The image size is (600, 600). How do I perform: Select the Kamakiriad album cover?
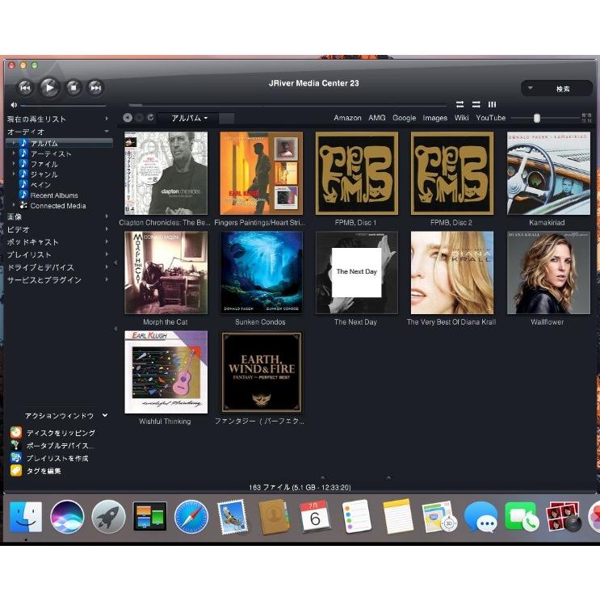pyautogui.click(x=548, y=173)
